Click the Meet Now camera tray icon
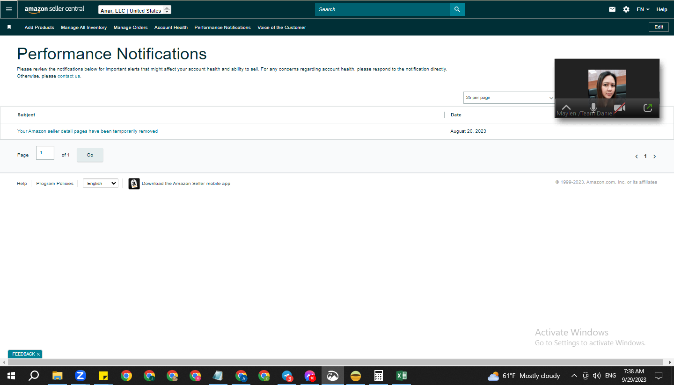The image size is (674, 385). [x=586, y=376]
